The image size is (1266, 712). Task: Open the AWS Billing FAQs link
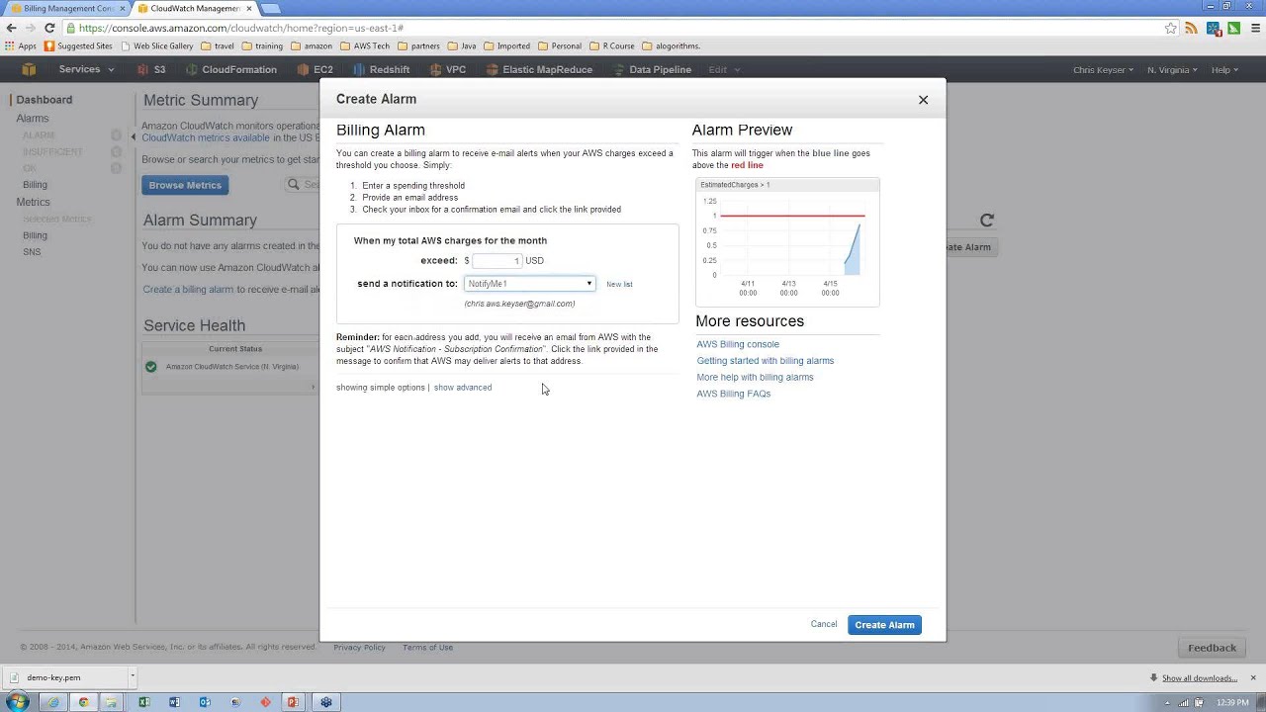[x=733, y=394]
